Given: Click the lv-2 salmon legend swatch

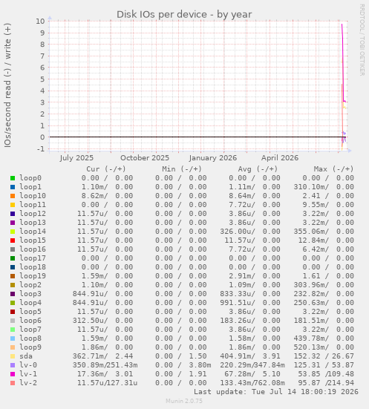Looking at the screenshot, I should 13,383.
